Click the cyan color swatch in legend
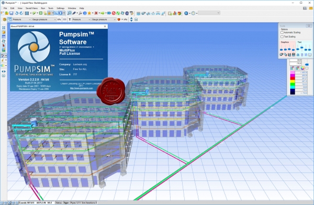This screenshot has height=205, width=314. click(x=293, y=87)
